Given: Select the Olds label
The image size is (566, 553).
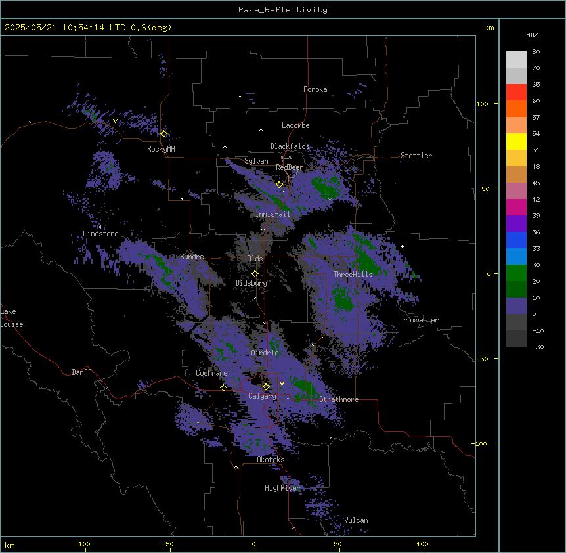Looking at the screenshot, I should point(255,259).
